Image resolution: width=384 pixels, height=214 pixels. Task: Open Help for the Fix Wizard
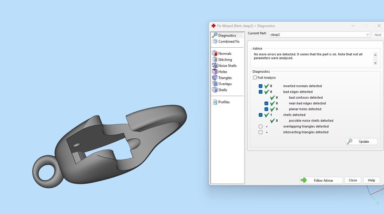pyautogui.click(x=371, y=180)
